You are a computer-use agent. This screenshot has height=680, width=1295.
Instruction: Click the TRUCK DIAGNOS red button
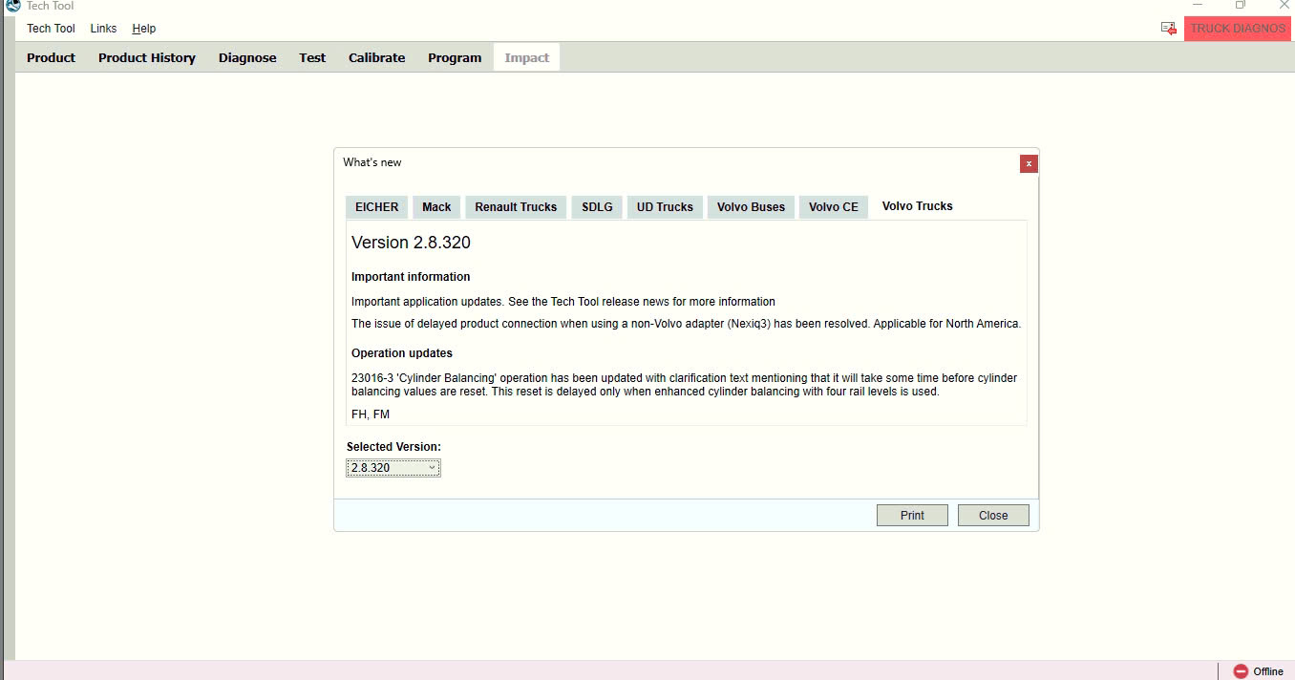pos(1238,29)
